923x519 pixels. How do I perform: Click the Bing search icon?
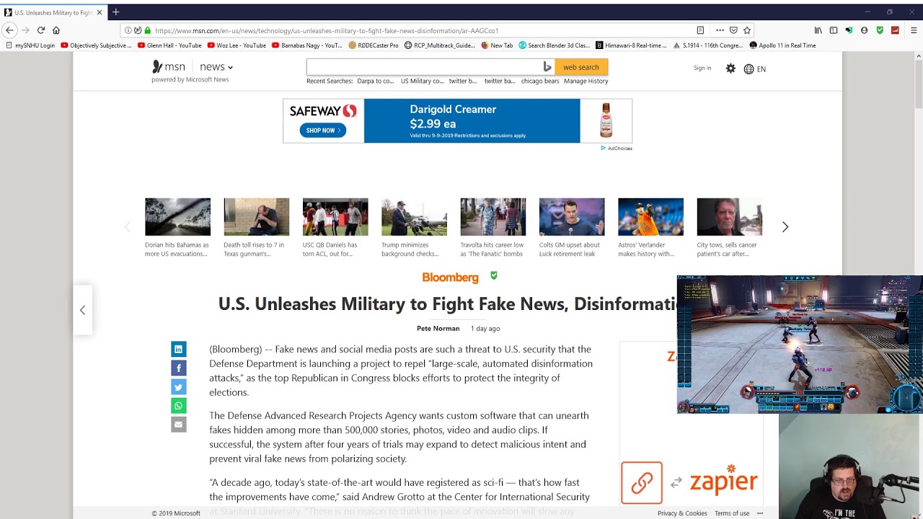click(x=547, y=67)
